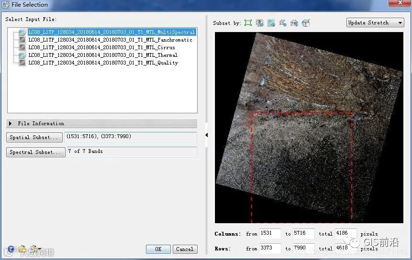The height and width of the screenshot is (260, 412).
Task: Click the satellite image preview thumbnail
Action: pyautogui.click(x=309, y=128)
